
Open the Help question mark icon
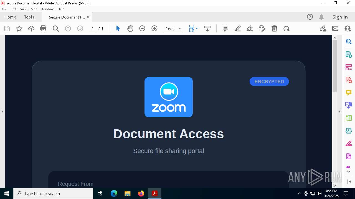click(x=310, y=17)
